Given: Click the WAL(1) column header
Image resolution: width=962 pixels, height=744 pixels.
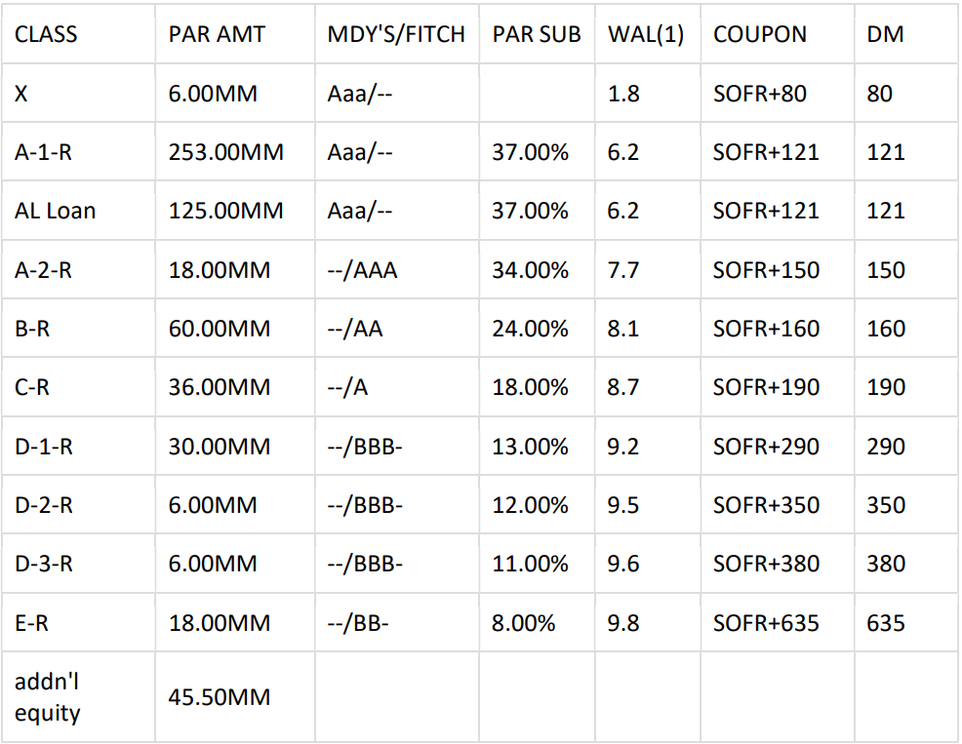Looking at the screenshot, I should point(645,35).
